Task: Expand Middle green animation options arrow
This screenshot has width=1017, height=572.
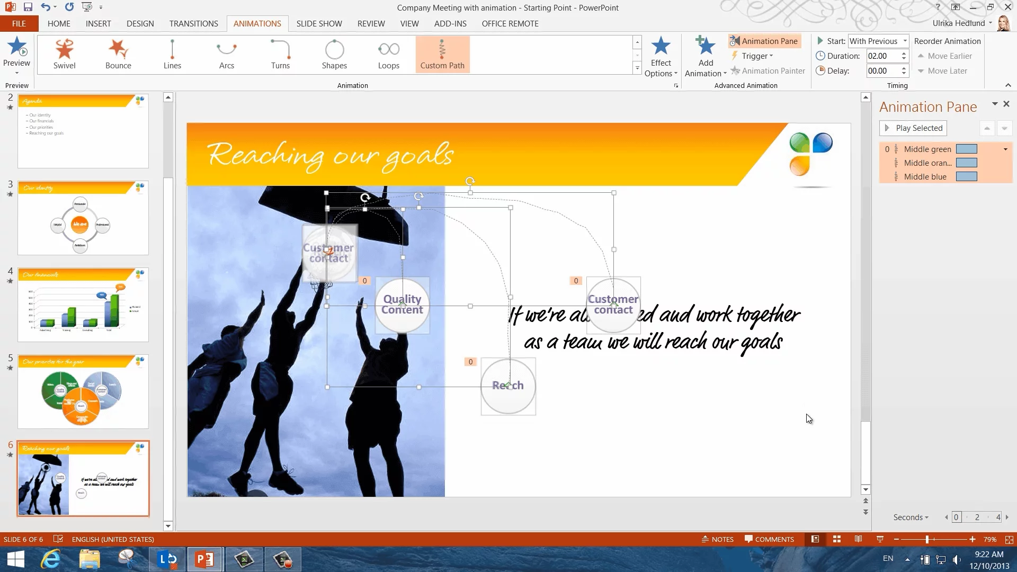Action: 1005,149
